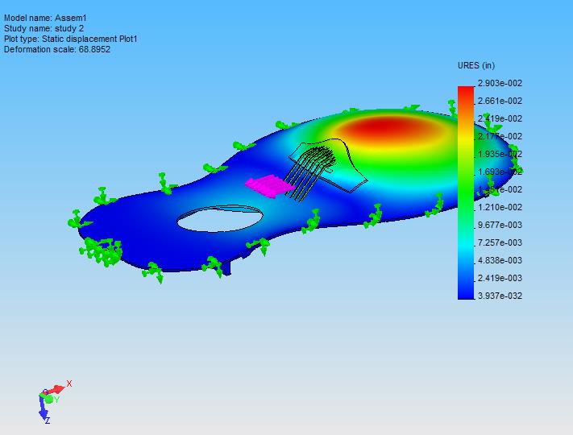This screenshot has width=573, height=435.
Task: Click the 'URES (in)' legend title
Action: (x=475, y=66)
